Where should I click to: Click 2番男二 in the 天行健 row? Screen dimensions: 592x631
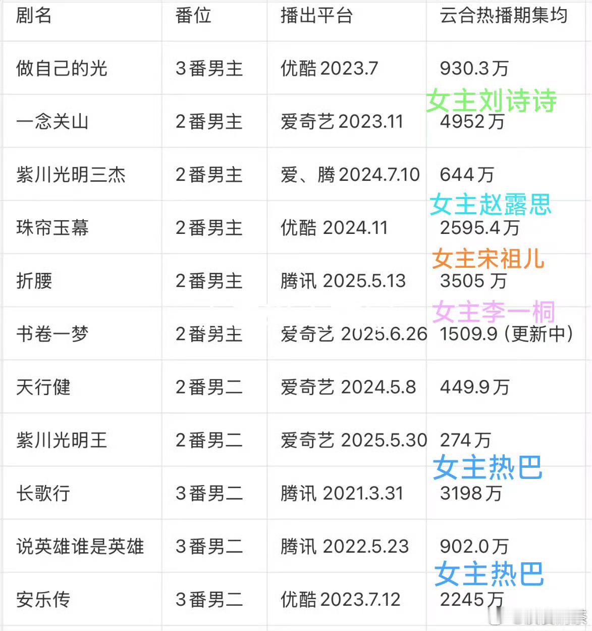[209, 387]
